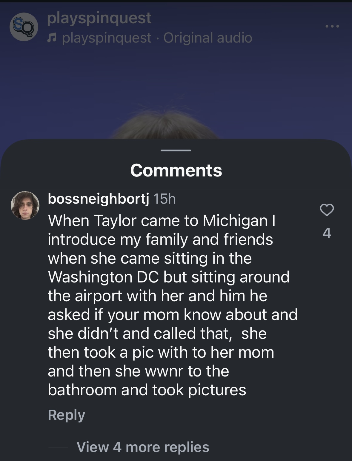352x461 pixels.
Task: Like bossneighbortj's comment with heart icon
Action: pos(327,210)
